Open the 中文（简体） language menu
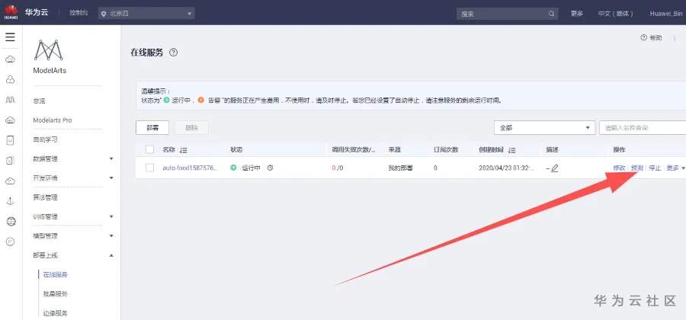Viewport: 686px width, 320px height. [616, 14]
